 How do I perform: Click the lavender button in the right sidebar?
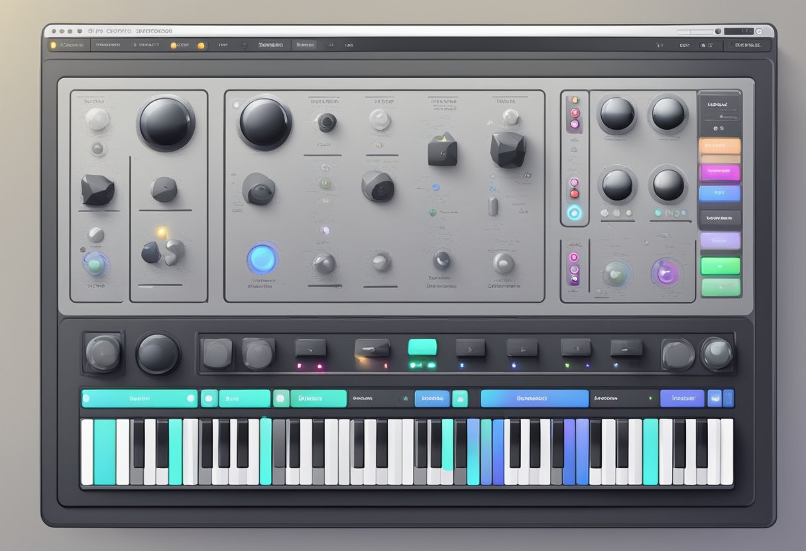720,240
